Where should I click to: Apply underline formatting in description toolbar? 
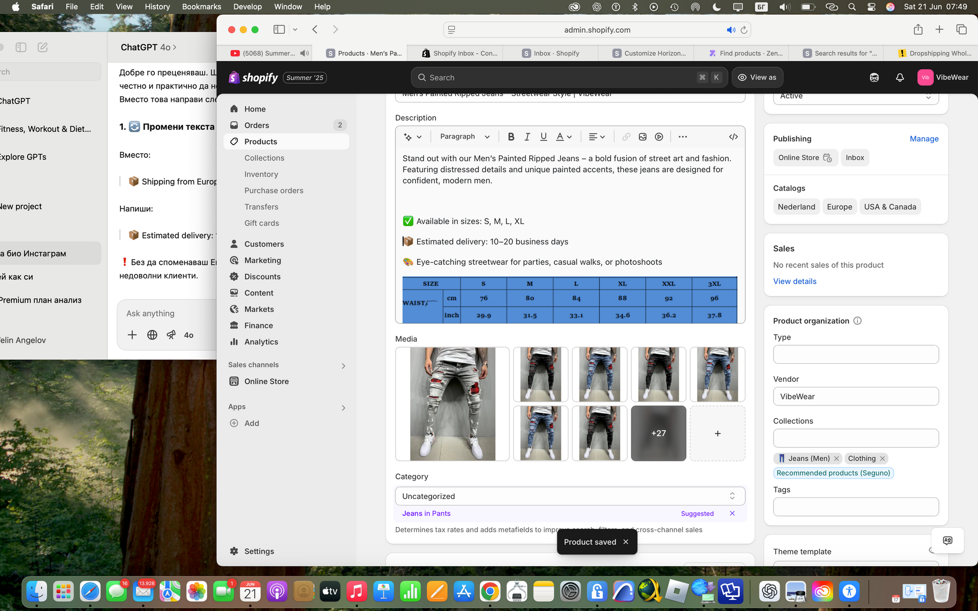point(543,137)
